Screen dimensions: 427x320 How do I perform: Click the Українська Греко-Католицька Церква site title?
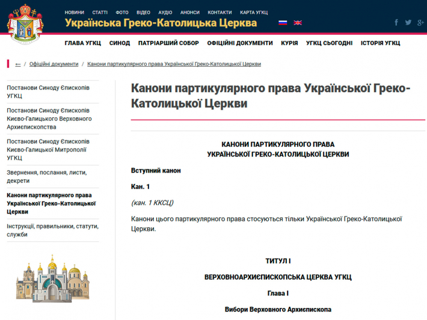(161, 23)
